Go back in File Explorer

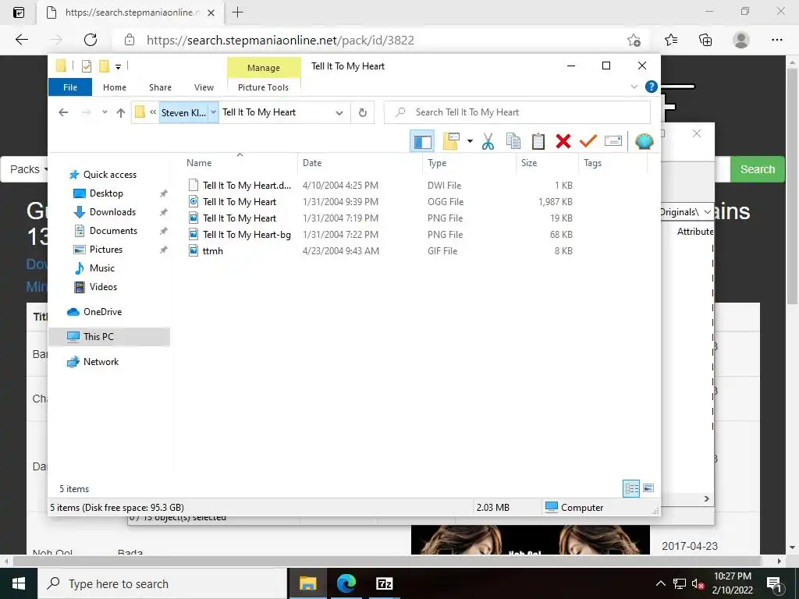click(x=63, y=112)
